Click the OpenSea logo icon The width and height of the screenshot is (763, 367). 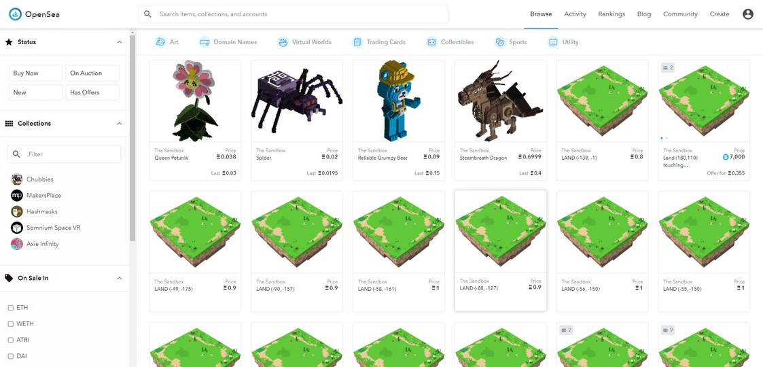pyautogui.click(x=15, y=14)
